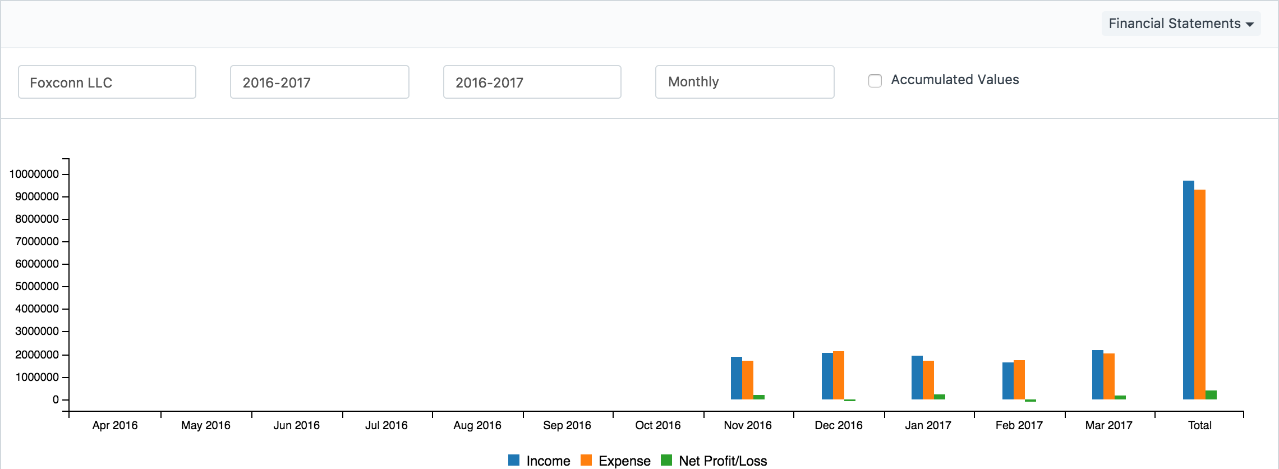Click the green Net Profit/Loss legend swatch
The height and width of the screenshot is (469, 1279).
tap(666, 460)
